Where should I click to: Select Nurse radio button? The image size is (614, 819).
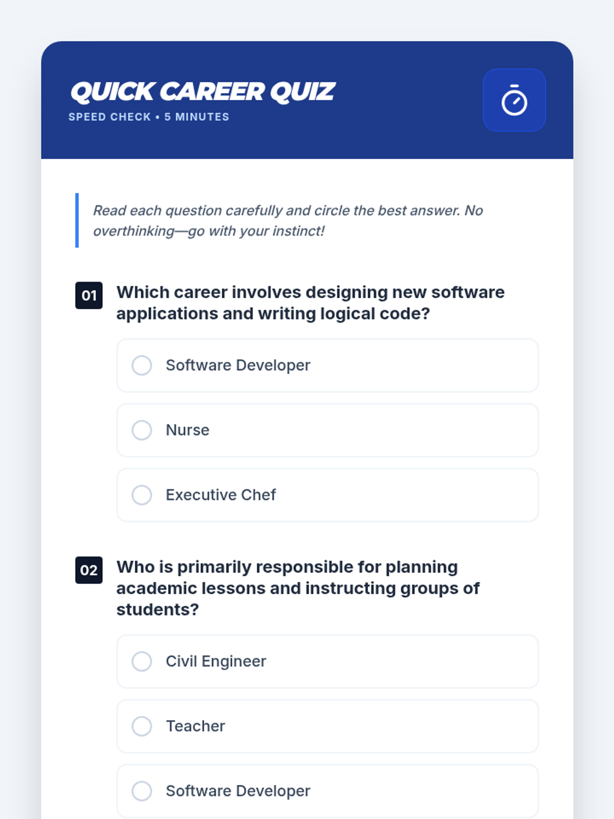[x=142, y=430]
